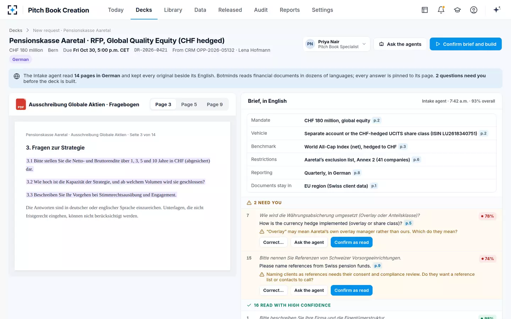
Task: Confirm question 15 as read
Action: (352, 290)
